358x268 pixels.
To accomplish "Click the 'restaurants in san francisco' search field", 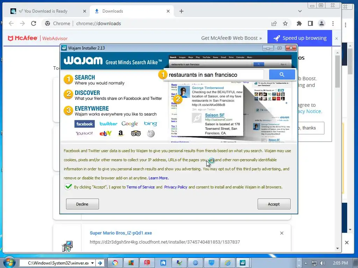I will (215, 75).
